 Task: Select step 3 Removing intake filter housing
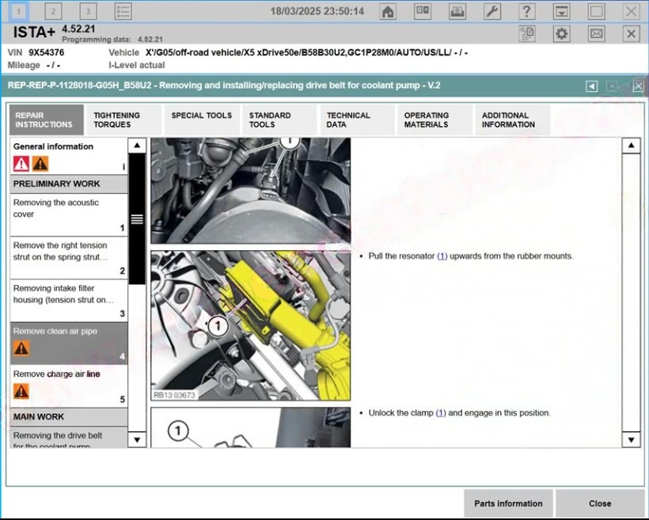pos(69,301)
